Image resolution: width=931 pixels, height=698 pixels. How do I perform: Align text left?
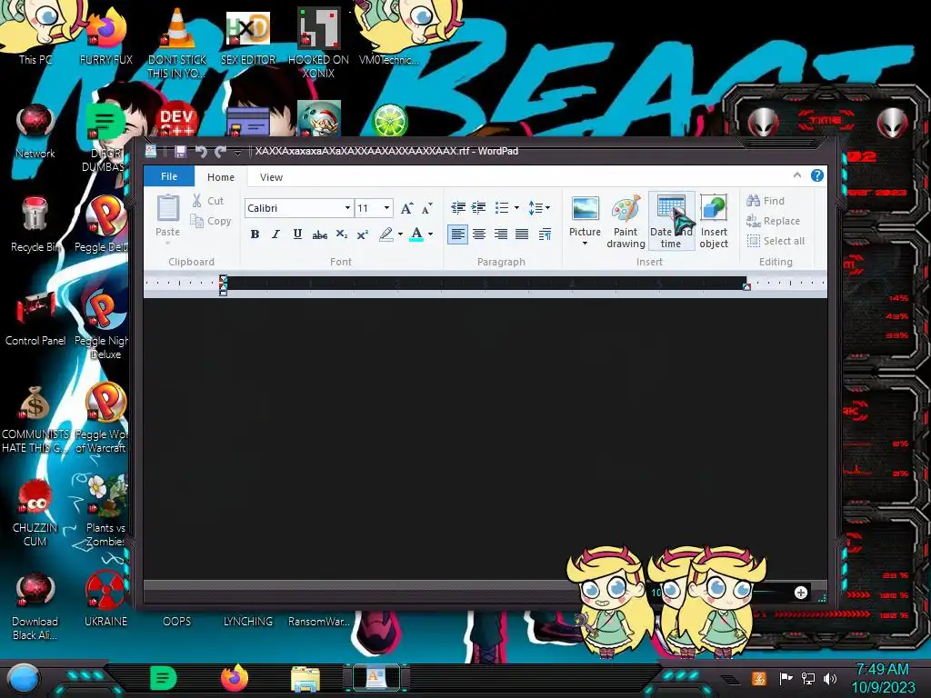457,234
